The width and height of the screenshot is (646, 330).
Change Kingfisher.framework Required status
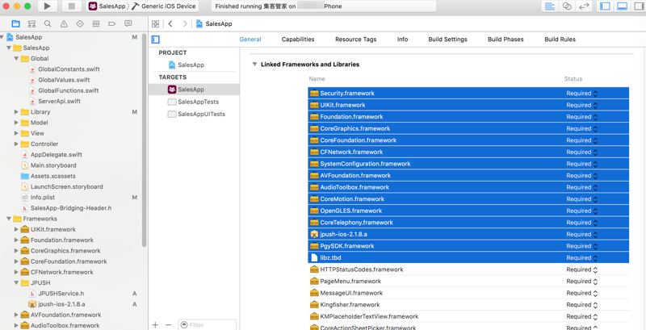(581, 305)
